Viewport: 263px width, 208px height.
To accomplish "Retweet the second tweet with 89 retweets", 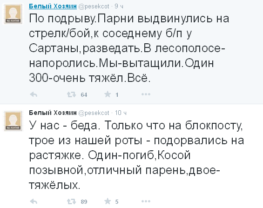I will tap(72, 201).
